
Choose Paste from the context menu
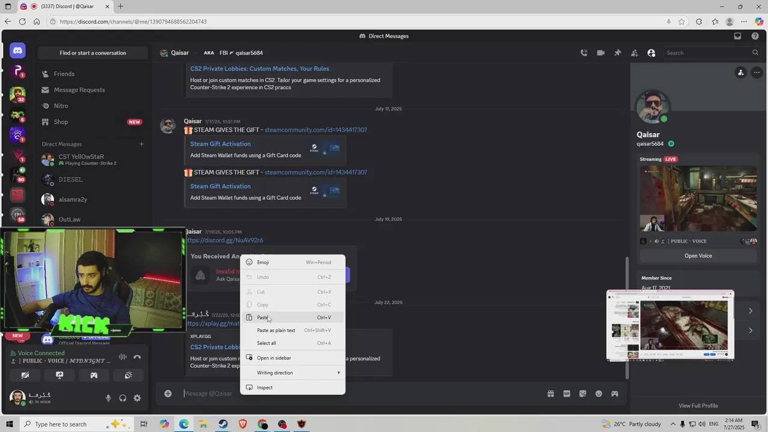[x=293, y=317]
